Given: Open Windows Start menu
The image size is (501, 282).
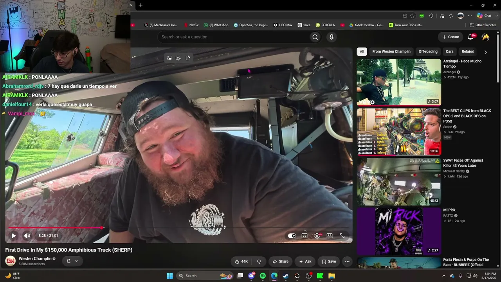Looking at the screenshot, I should click(169, 276).
